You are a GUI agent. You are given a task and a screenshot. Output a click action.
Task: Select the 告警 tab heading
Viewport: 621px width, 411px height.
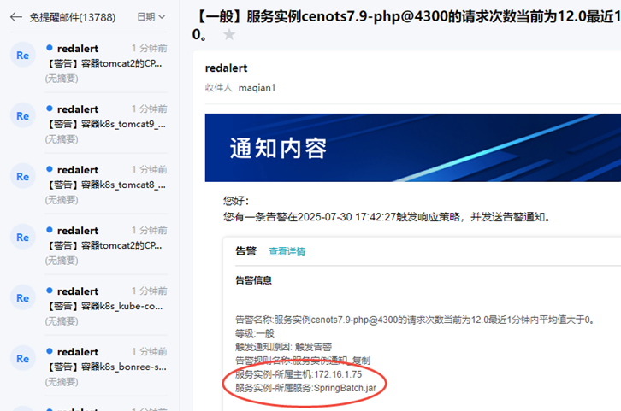(x=246, y=251)
